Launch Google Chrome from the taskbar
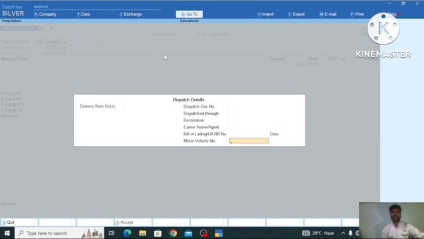 coord(173,233)
